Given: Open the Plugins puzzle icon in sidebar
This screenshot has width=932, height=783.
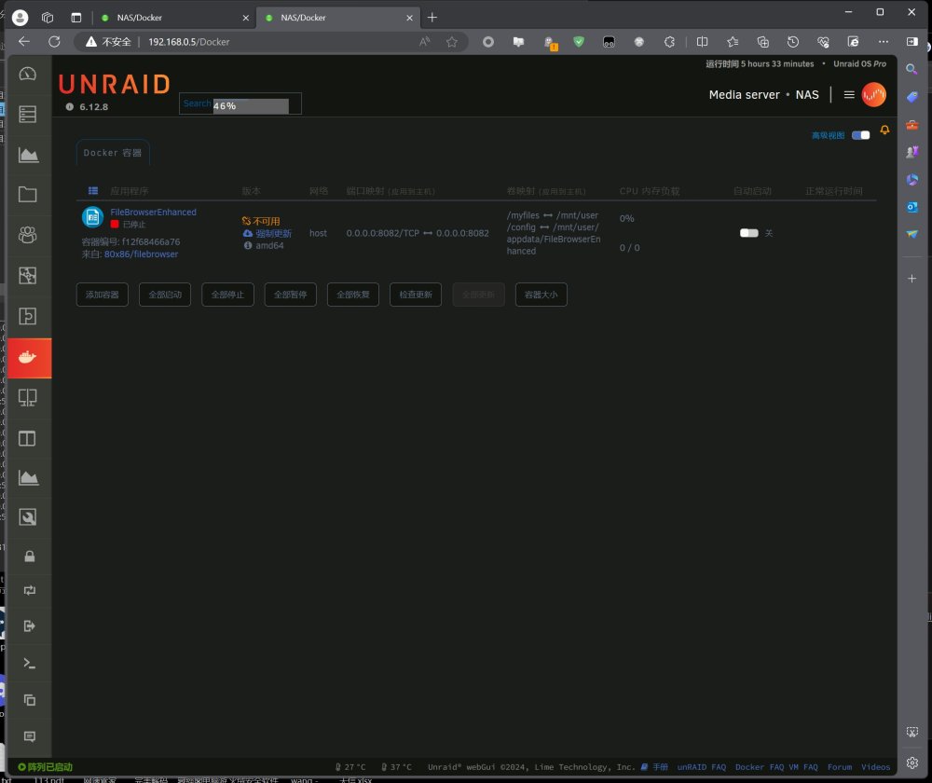Looking at the screenshot, I should (28, 275).
